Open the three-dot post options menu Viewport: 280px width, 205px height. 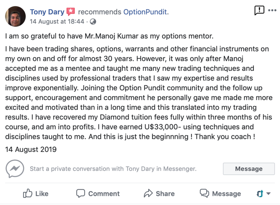click(x=272, y=10)
